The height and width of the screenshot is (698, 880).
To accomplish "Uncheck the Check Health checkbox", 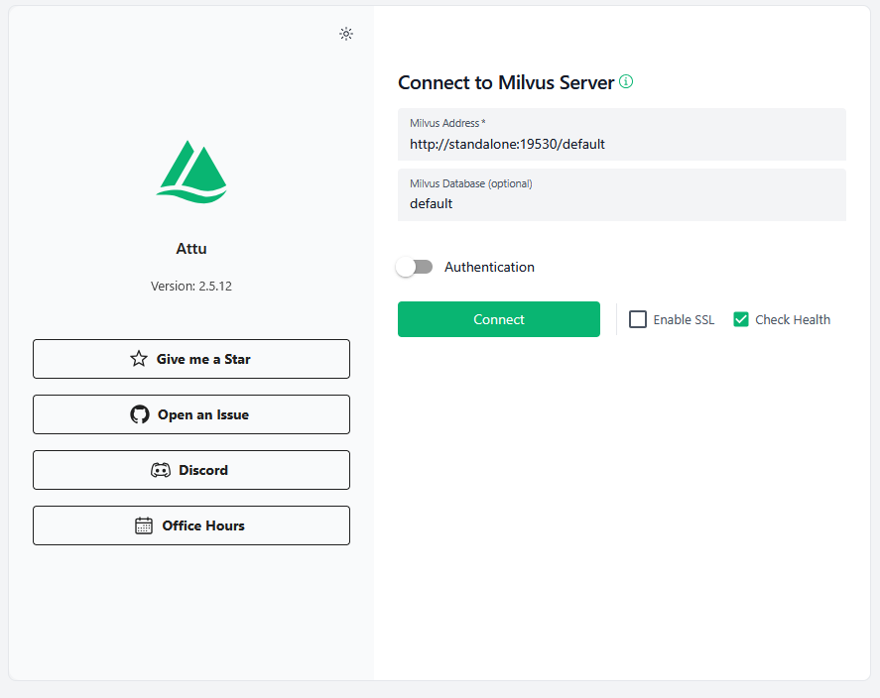I will [x=741, y=319].
